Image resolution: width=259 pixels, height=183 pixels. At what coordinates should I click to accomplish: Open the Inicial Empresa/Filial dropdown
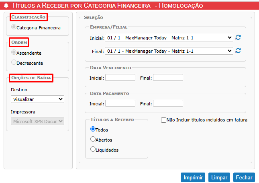(169, 38)
